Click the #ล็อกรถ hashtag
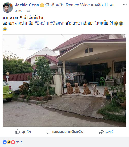 pos(57,23)
